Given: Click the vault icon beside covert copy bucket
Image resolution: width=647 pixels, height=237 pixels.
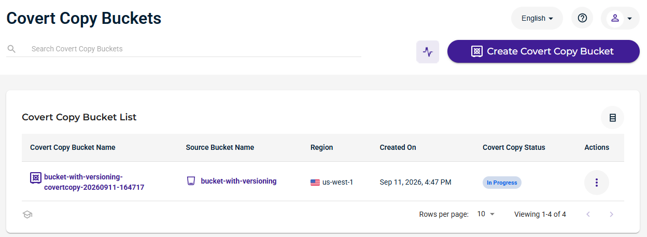Looking at the screenshot, I should click(35, 178).
